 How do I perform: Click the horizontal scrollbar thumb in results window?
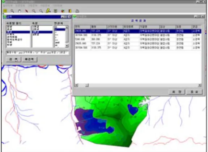87,85
